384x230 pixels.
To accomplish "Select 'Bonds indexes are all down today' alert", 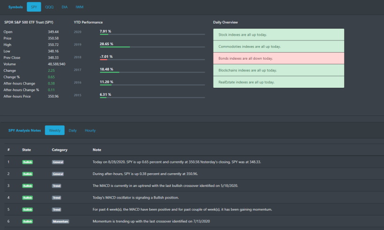I will (278, 58).
